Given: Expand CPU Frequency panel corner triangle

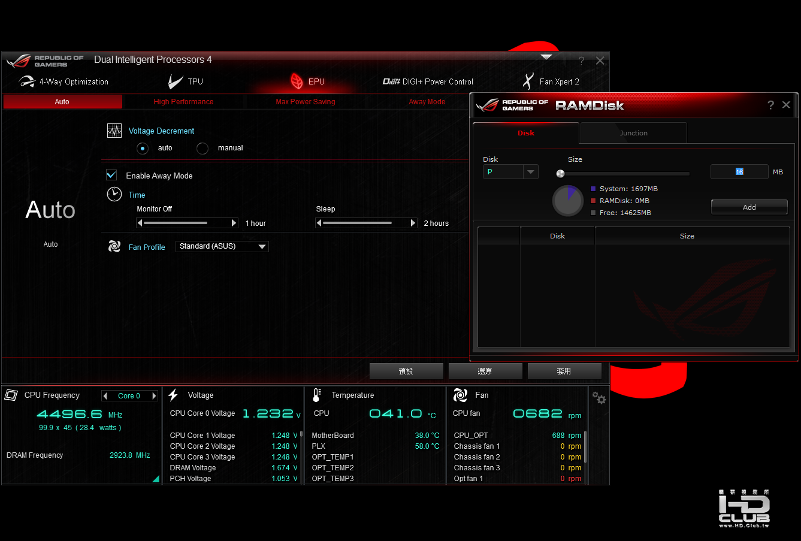Looking at the screenshot, I should pyautogui.click(x=156, y=479).
